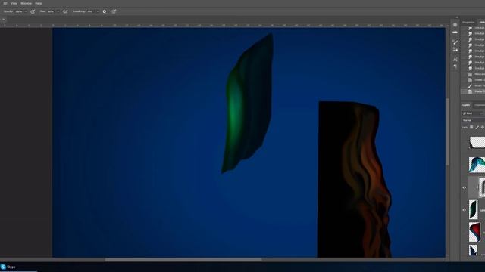Open Skype from the taskbar
Screen dimensions: 485x272
(x=8, y=267)
